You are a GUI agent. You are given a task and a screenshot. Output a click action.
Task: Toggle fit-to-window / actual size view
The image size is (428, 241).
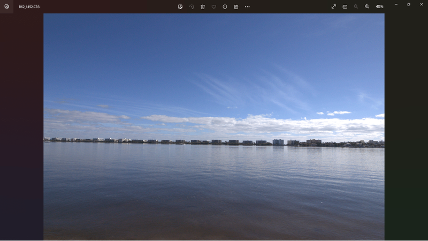click(x=345, y=6)
